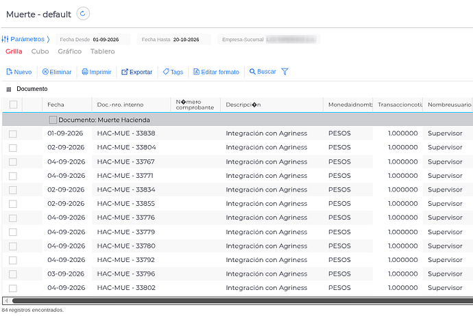Open the Empresa-Sucursal selector

[x=269, y=40]
